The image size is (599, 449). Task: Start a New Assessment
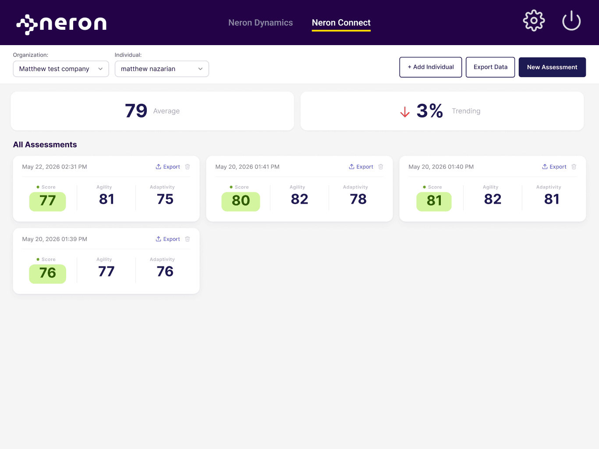[x=552, y=67]
